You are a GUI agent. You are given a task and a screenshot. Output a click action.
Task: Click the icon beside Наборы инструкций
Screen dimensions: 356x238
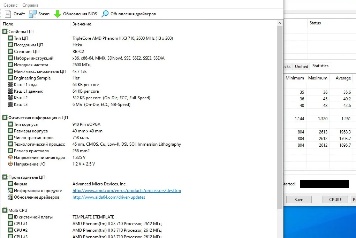tap(10, 58)
